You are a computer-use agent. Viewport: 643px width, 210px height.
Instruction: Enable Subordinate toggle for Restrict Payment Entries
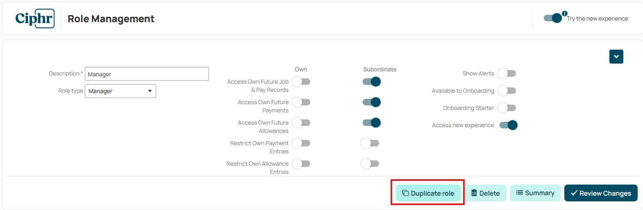(x=370, y=143)
